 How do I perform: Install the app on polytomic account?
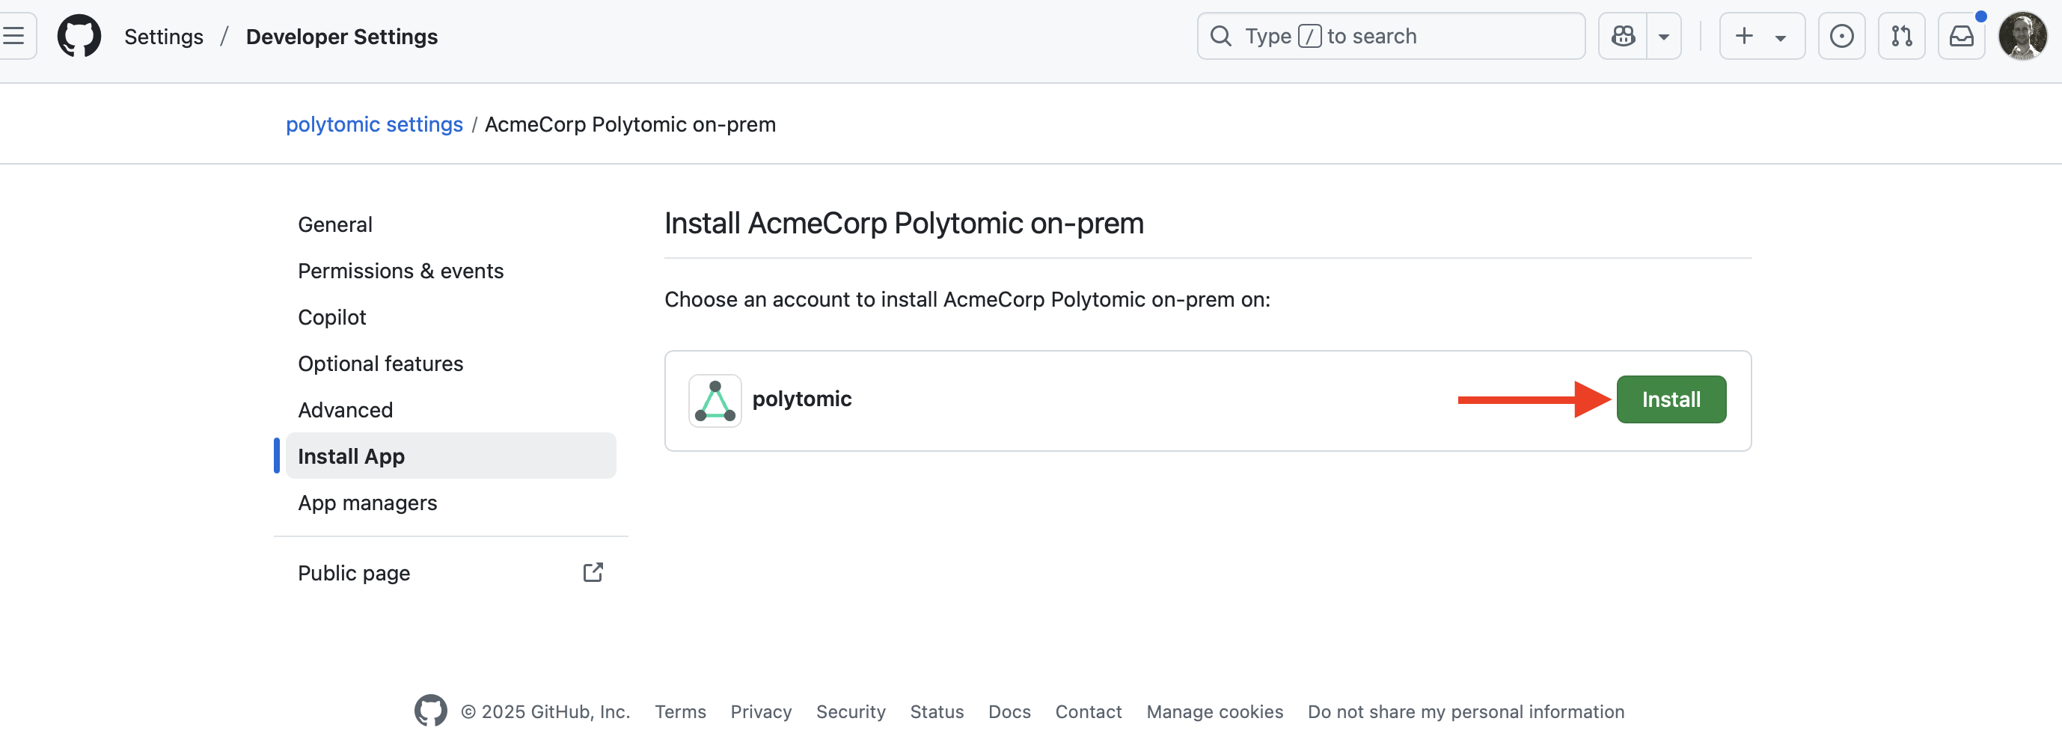pyautogui.click(x=1671, y=400)
